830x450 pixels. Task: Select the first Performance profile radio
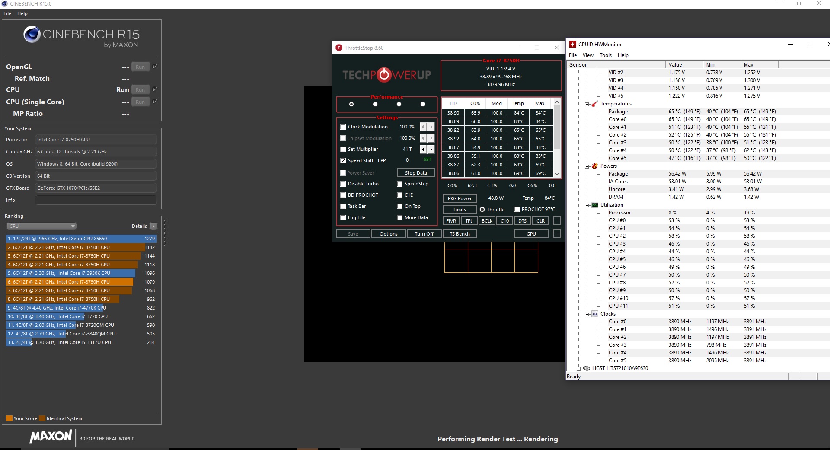tap(351, 104)
